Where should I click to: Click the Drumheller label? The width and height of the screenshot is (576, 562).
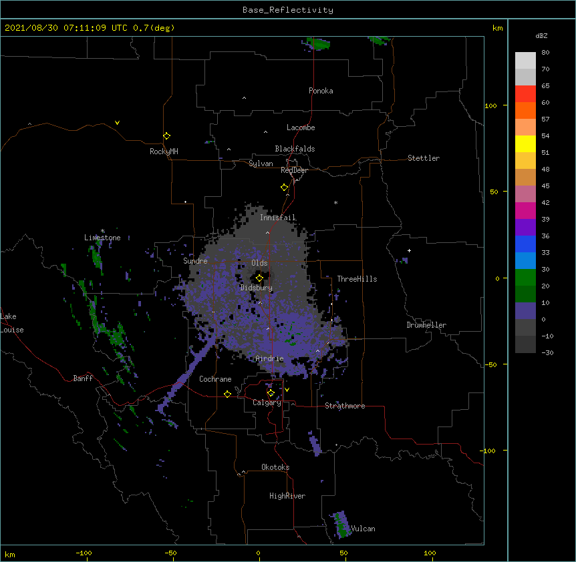click(426, 325)
